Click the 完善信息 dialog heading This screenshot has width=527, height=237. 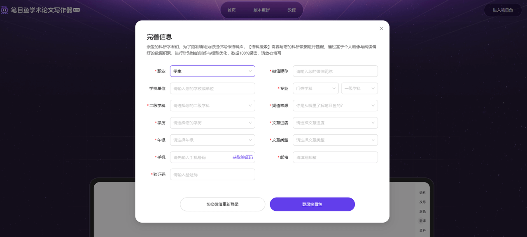click(x=159, y=37)
